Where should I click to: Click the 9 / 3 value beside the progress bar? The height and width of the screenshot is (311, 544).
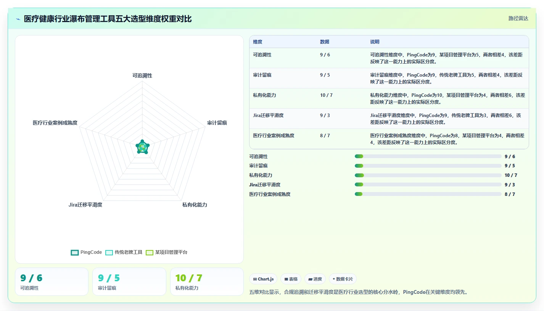[510, 184]
